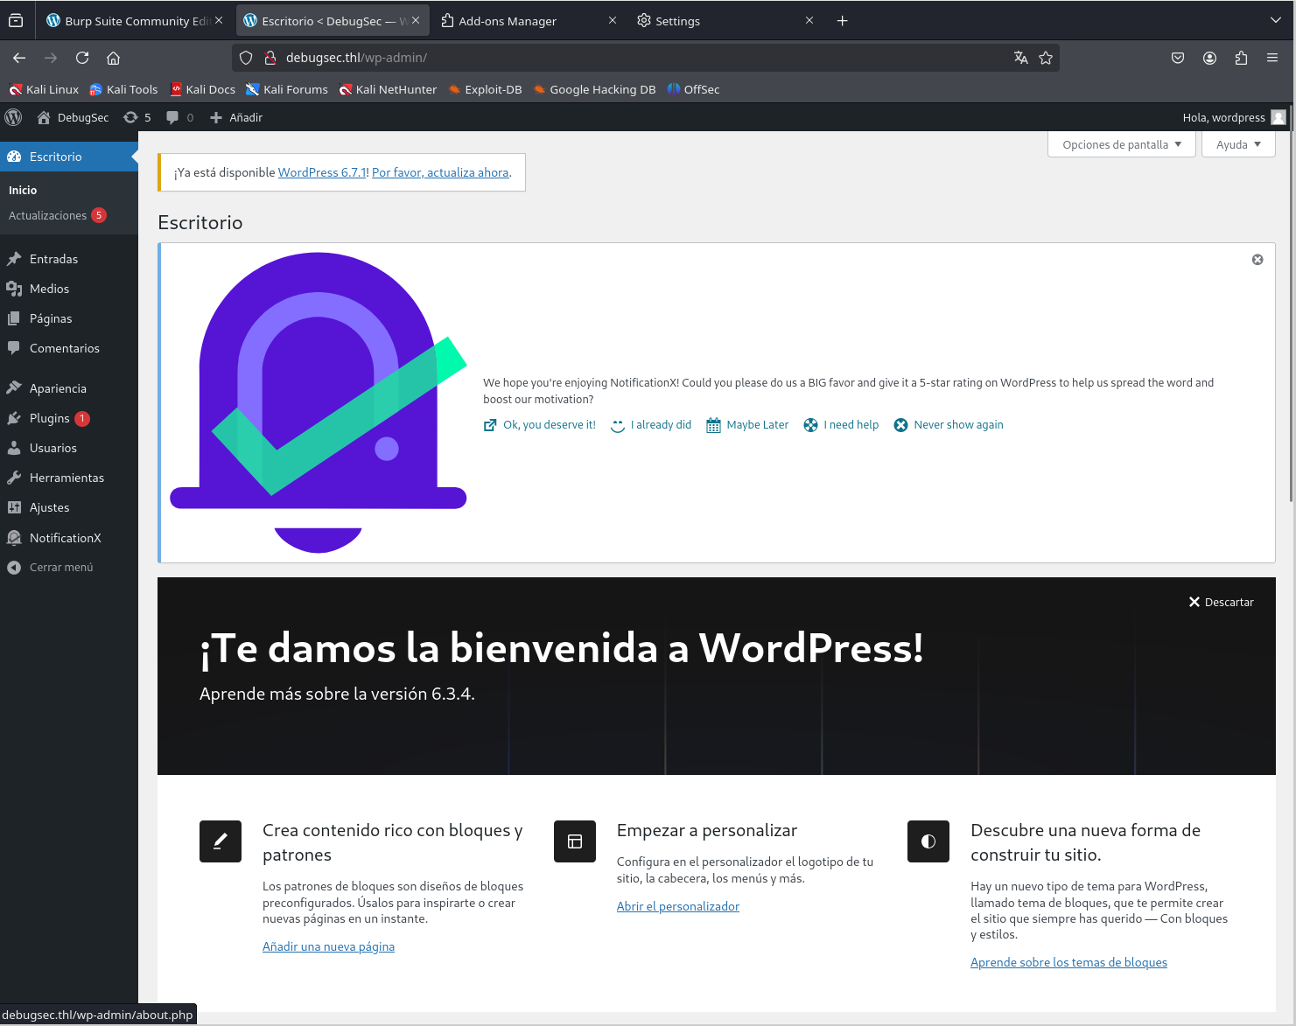Expand the Ayuda help dropdown
Screen dimensions: 1296x1026
tap(1237, 144)
